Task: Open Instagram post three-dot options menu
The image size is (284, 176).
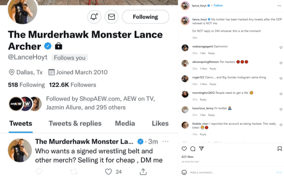Action: 279,6
